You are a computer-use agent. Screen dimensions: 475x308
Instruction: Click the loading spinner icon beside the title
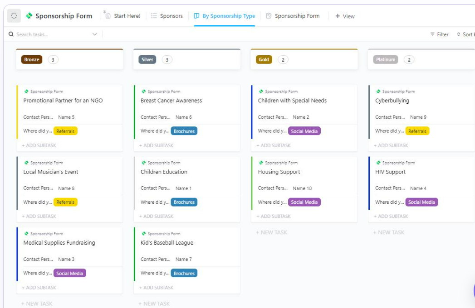14,16
